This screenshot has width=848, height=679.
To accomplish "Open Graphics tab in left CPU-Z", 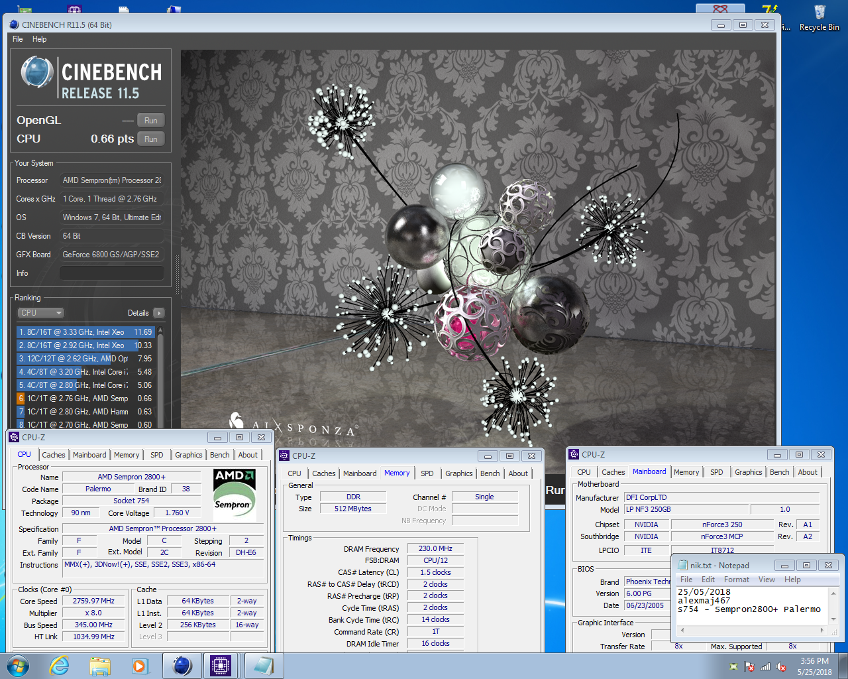I will coord(188,455).
